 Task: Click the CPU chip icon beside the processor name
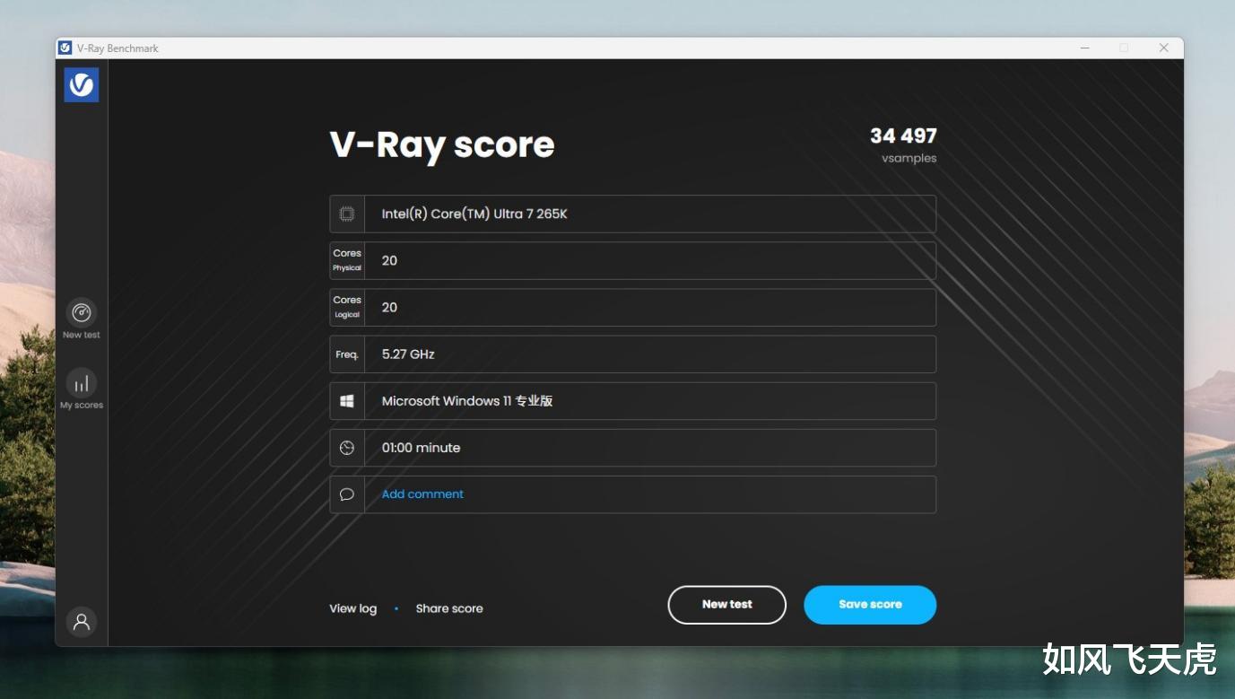347,214
